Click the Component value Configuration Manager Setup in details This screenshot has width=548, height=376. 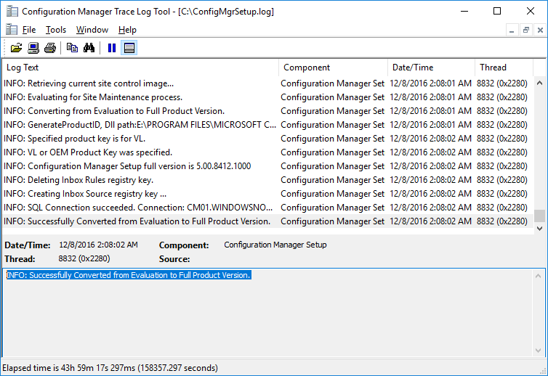(275, 245)
